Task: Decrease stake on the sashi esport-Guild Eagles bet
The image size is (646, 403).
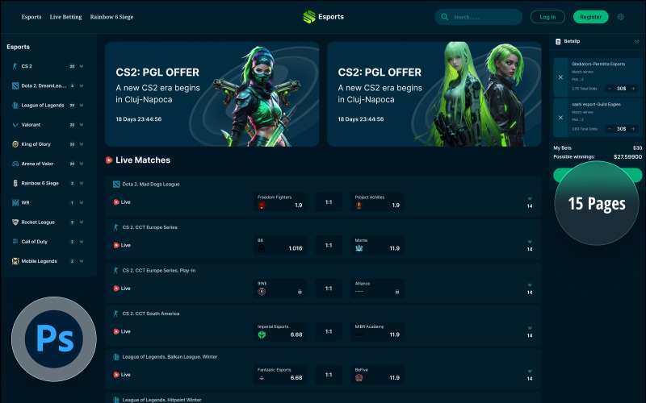Action: click(610, 129)
